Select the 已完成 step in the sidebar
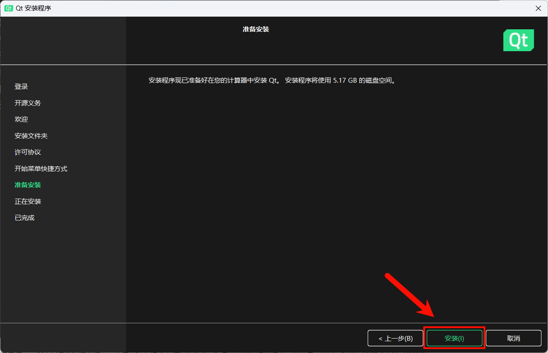This screenshot has height=353, width=548. coord(24,217)
